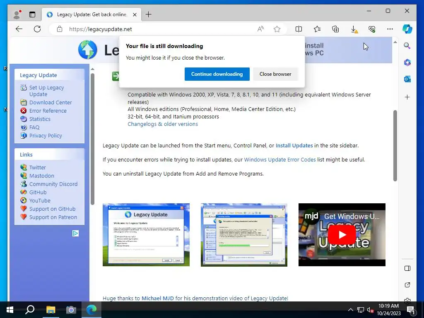The image size is (424, 318).
Task: Click the address bar URL
Action: [100, 29]
